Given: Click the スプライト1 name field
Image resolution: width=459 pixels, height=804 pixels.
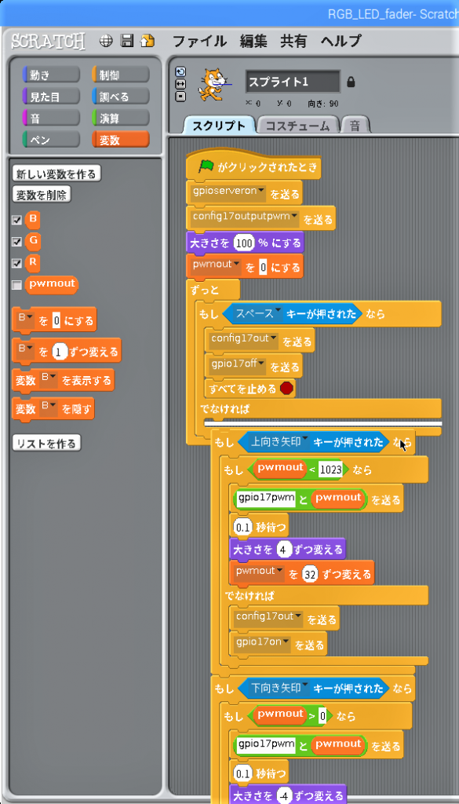Looking at the screenshot, I should click(293, 82).
